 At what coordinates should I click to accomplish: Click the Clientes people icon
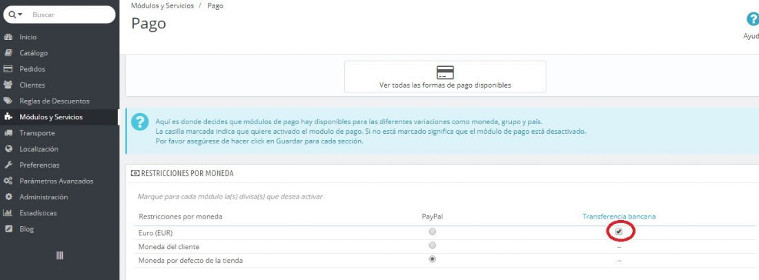8,85
